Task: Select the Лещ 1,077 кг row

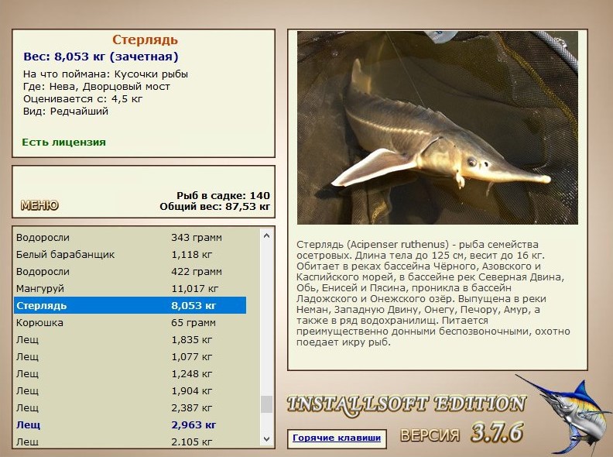Action: point(130,357)
